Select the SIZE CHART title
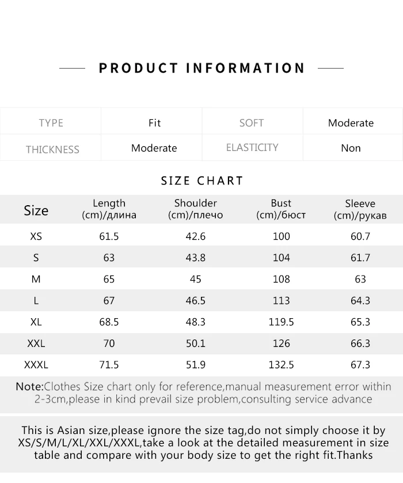Viewport: 403px width, 483px height. (x=202, y=181)
